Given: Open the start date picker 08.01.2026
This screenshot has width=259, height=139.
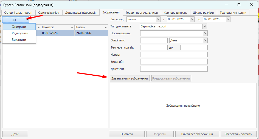Looking at the screenshot, I should pos(192,19).
